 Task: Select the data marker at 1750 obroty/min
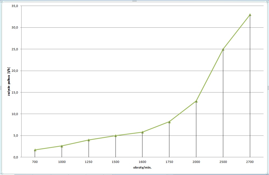pyautogui.click(x=169, y=122)
